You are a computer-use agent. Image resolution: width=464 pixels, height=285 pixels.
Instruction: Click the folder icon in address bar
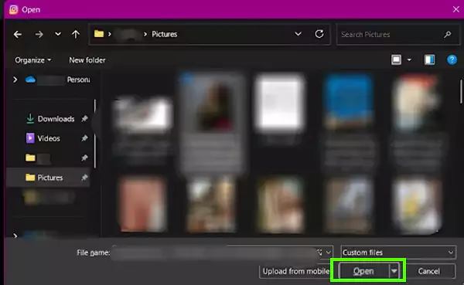tap(99, 34)
